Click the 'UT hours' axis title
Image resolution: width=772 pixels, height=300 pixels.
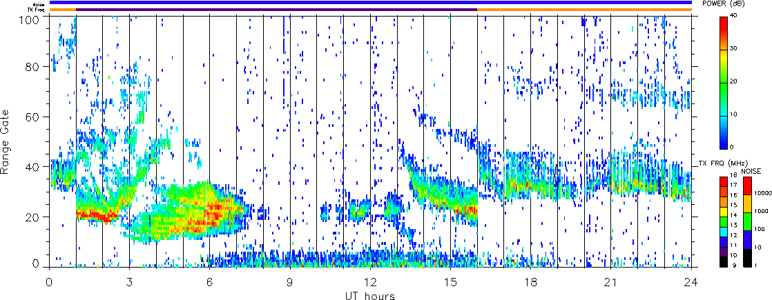click(x=370, y=295)
